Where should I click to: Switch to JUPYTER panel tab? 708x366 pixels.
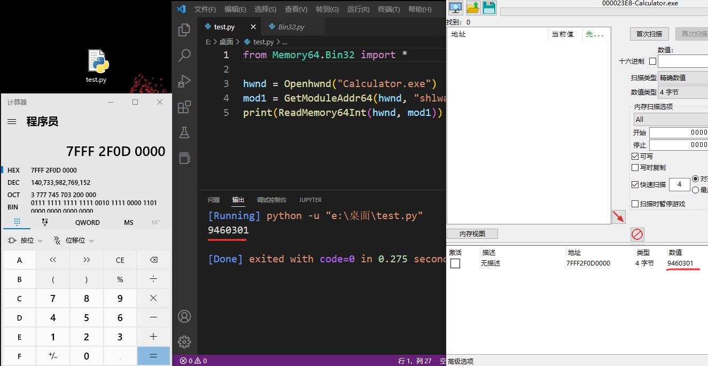(x=310, y=200)
